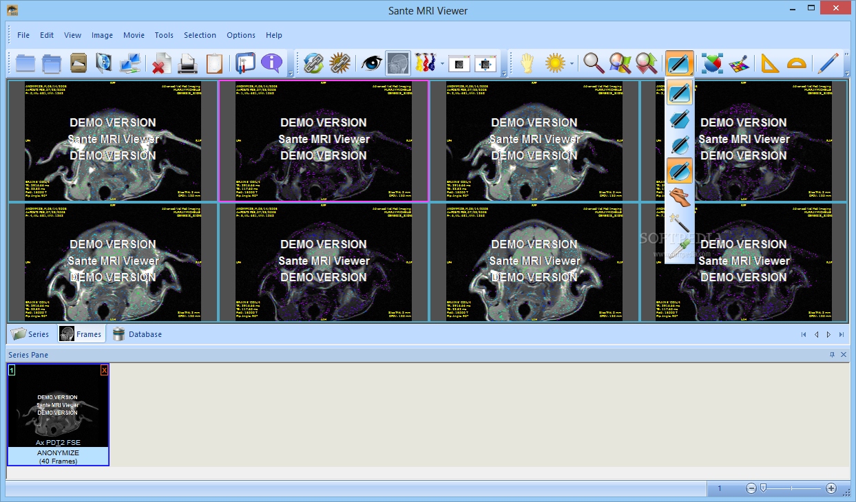Click the small window with centered image icon
Viewport: 856px width, 502px height.
click(459, 63)
